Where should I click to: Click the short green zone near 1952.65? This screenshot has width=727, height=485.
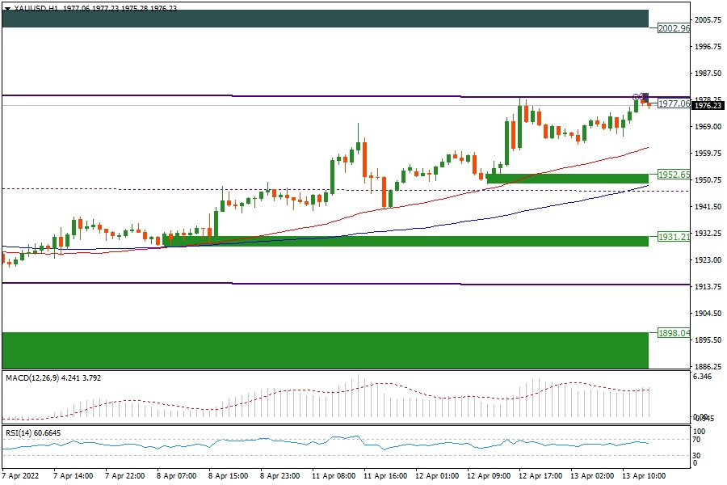click(x=565, y=178)
